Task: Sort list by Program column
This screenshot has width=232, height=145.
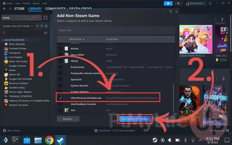Action: click(77, 39)
